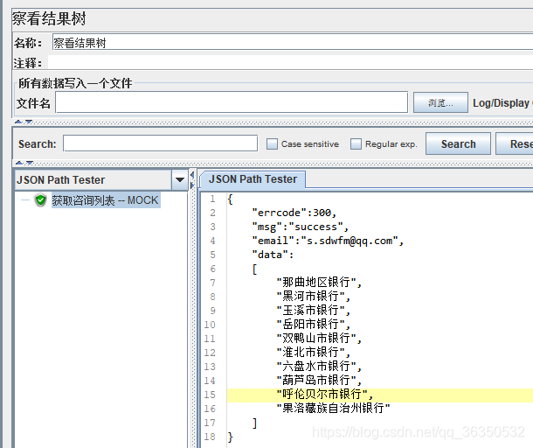The height and width of the screenshot is (448, 533).
Task: Click the "data": line
Action: tap(273, 255)
